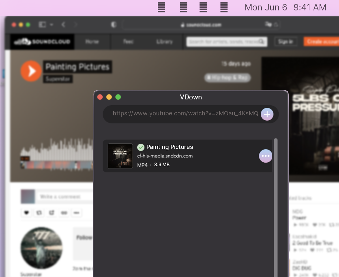
Task: Open the Library tab on SoundCloud
Action: (x=164, y=42)
